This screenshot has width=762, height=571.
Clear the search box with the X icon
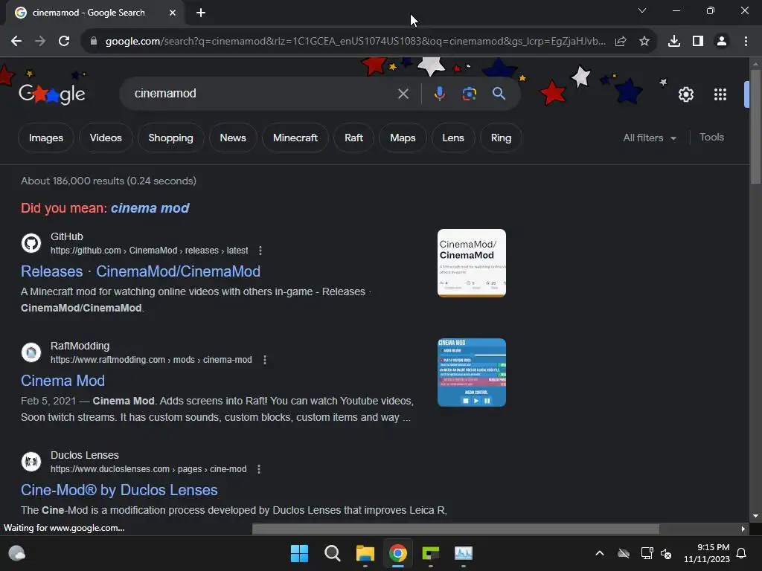point(403,93)
